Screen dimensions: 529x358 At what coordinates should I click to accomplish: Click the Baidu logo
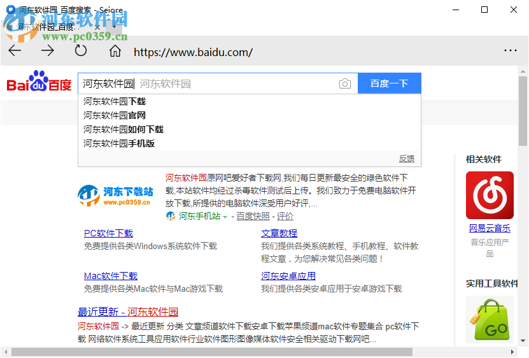(39, 82)
